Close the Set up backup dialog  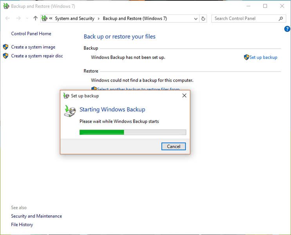184,96
